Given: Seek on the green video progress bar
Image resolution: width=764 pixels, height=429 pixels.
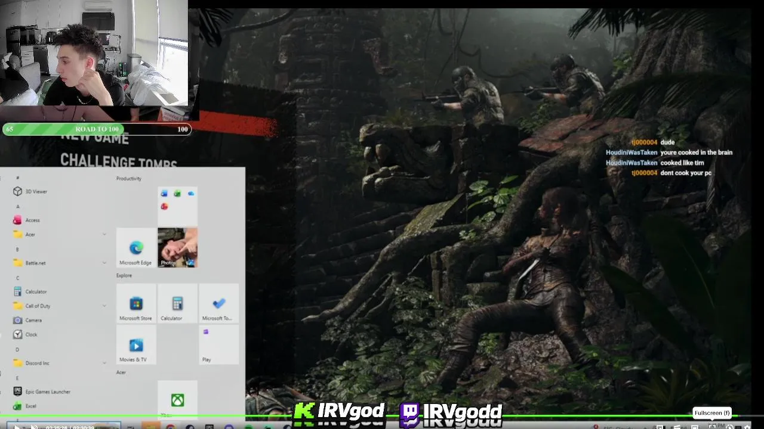Looking at the screenshot, I should tap(382, 416).
